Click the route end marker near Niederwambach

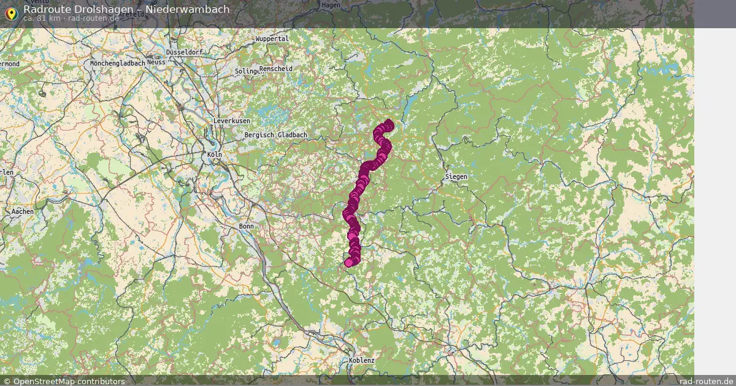click(349, 263)
